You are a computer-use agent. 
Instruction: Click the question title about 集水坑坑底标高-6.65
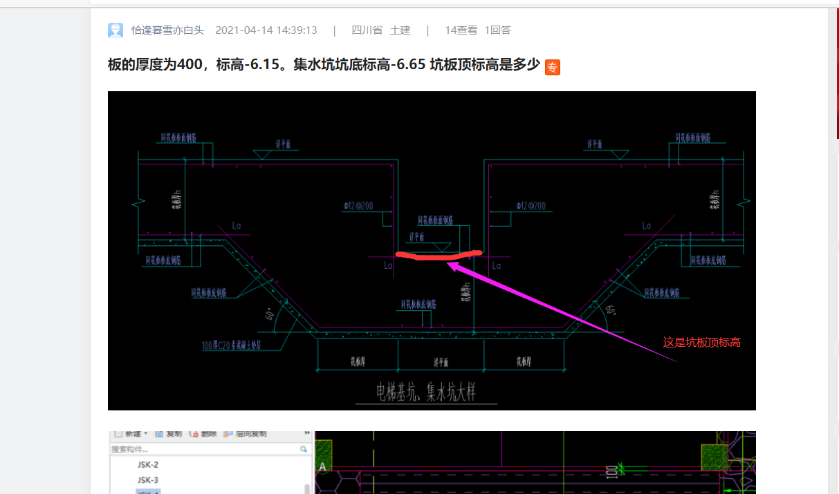324,66
